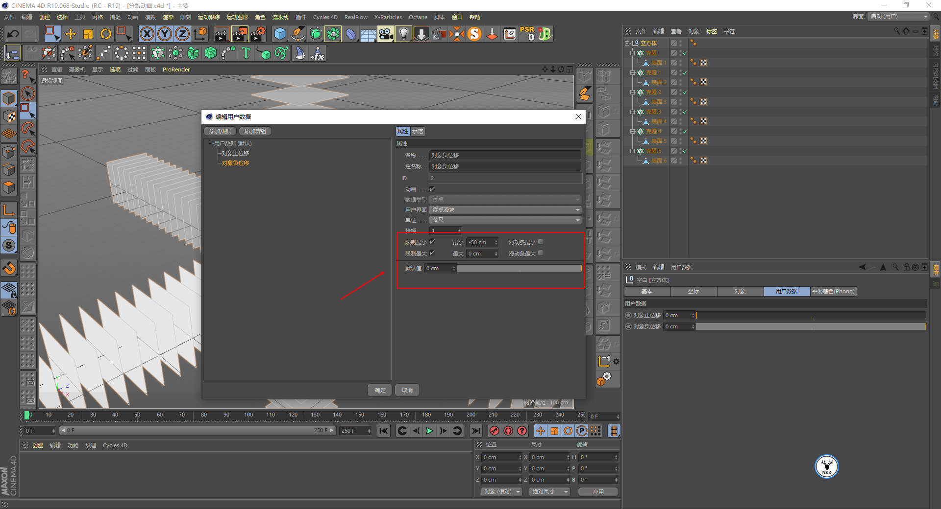This screenshot has height=509, width=941.
Task: Toggle enable checkmark of 克隆 3
Action: click(685, 112)
